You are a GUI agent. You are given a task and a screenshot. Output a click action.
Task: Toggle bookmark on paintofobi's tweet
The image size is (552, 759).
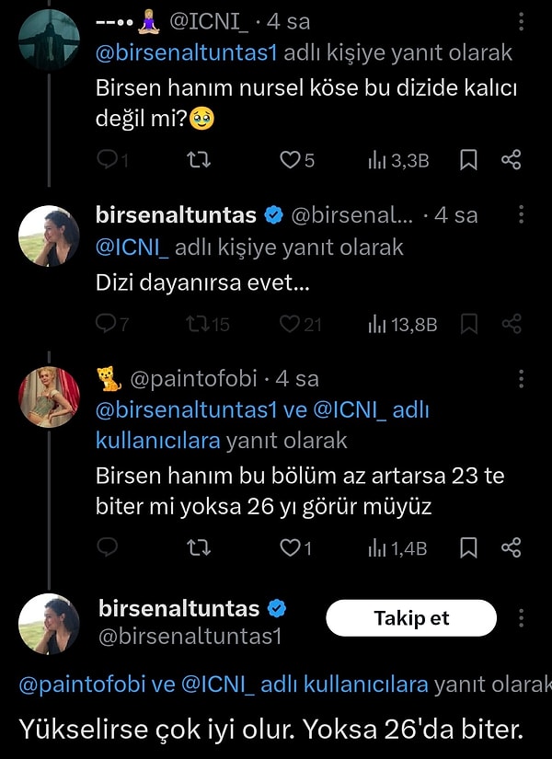point(469,548)
